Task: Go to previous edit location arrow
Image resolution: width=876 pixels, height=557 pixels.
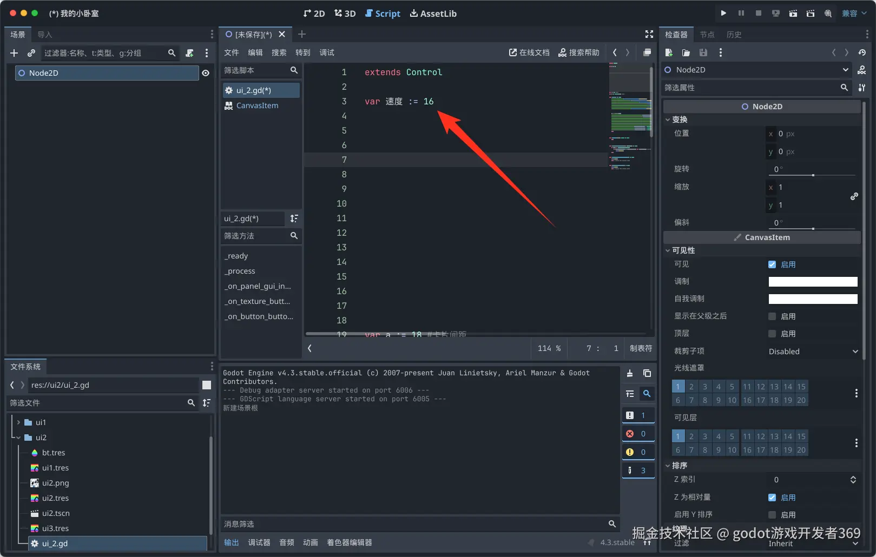Action: [x=615, y=52]
